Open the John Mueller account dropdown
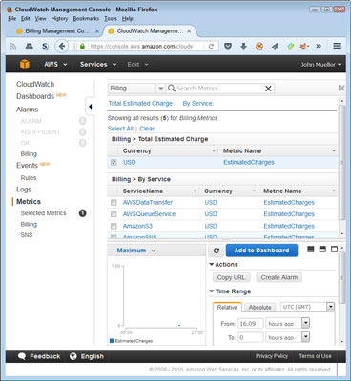This screenshot has height=381, width=351. [320, 65]
